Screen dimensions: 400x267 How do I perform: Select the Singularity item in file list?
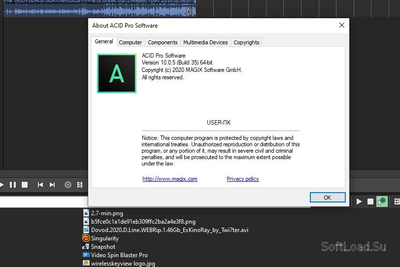[105, 238]
